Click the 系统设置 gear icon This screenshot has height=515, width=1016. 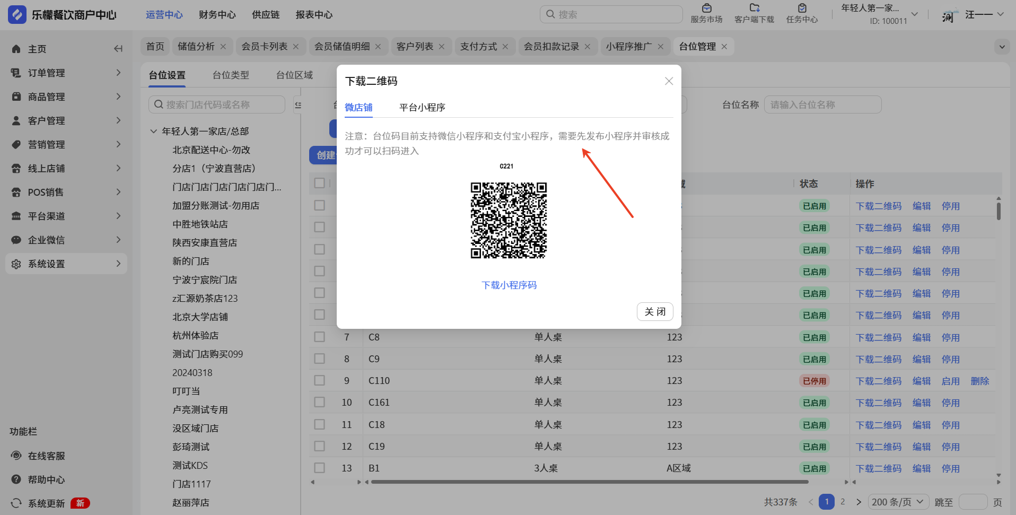coord(16,264)
